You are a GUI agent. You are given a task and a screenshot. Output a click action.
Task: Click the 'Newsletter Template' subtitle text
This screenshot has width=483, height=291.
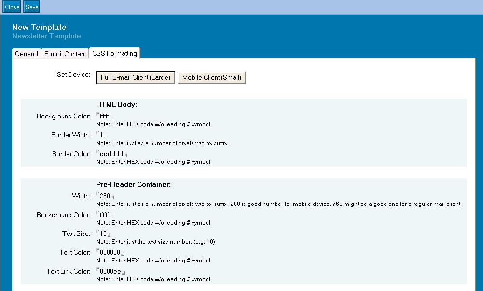pos(47,36)
